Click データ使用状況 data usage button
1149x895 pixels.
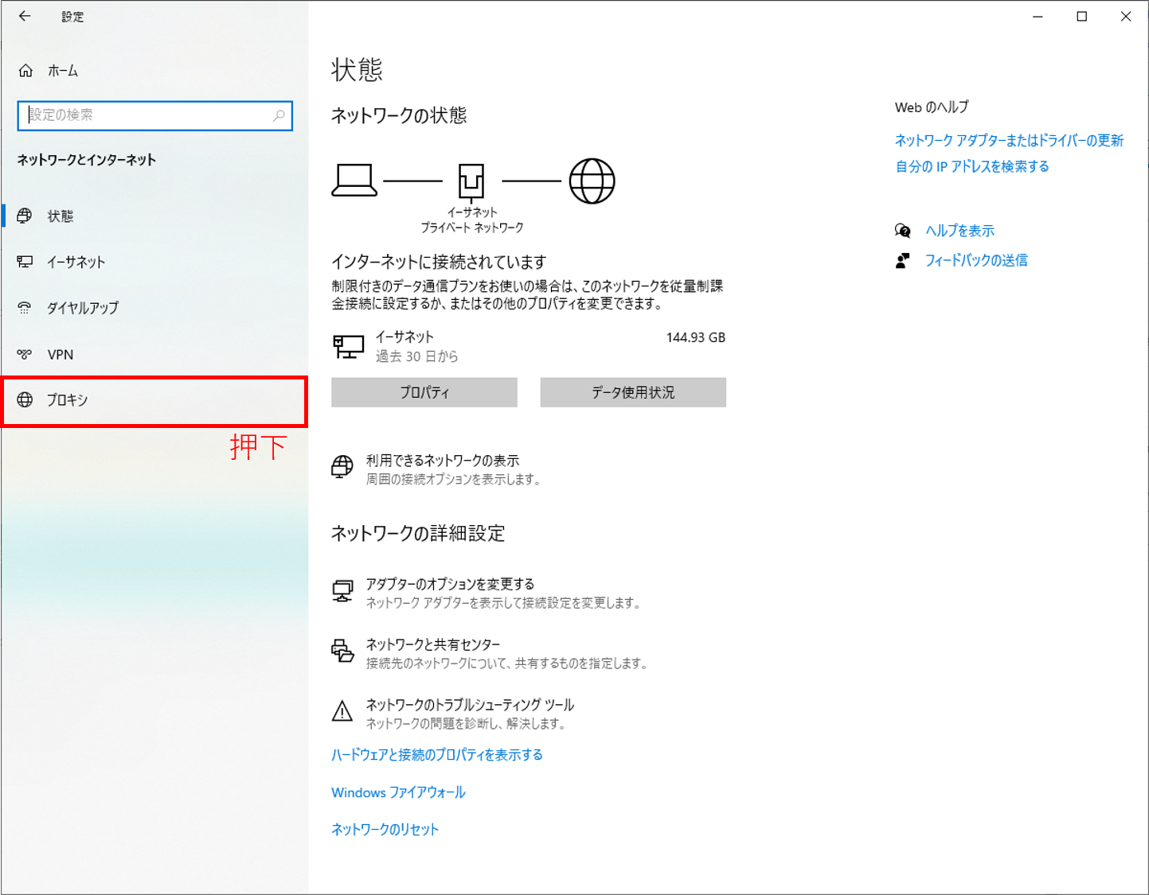[x=632, y=391]
